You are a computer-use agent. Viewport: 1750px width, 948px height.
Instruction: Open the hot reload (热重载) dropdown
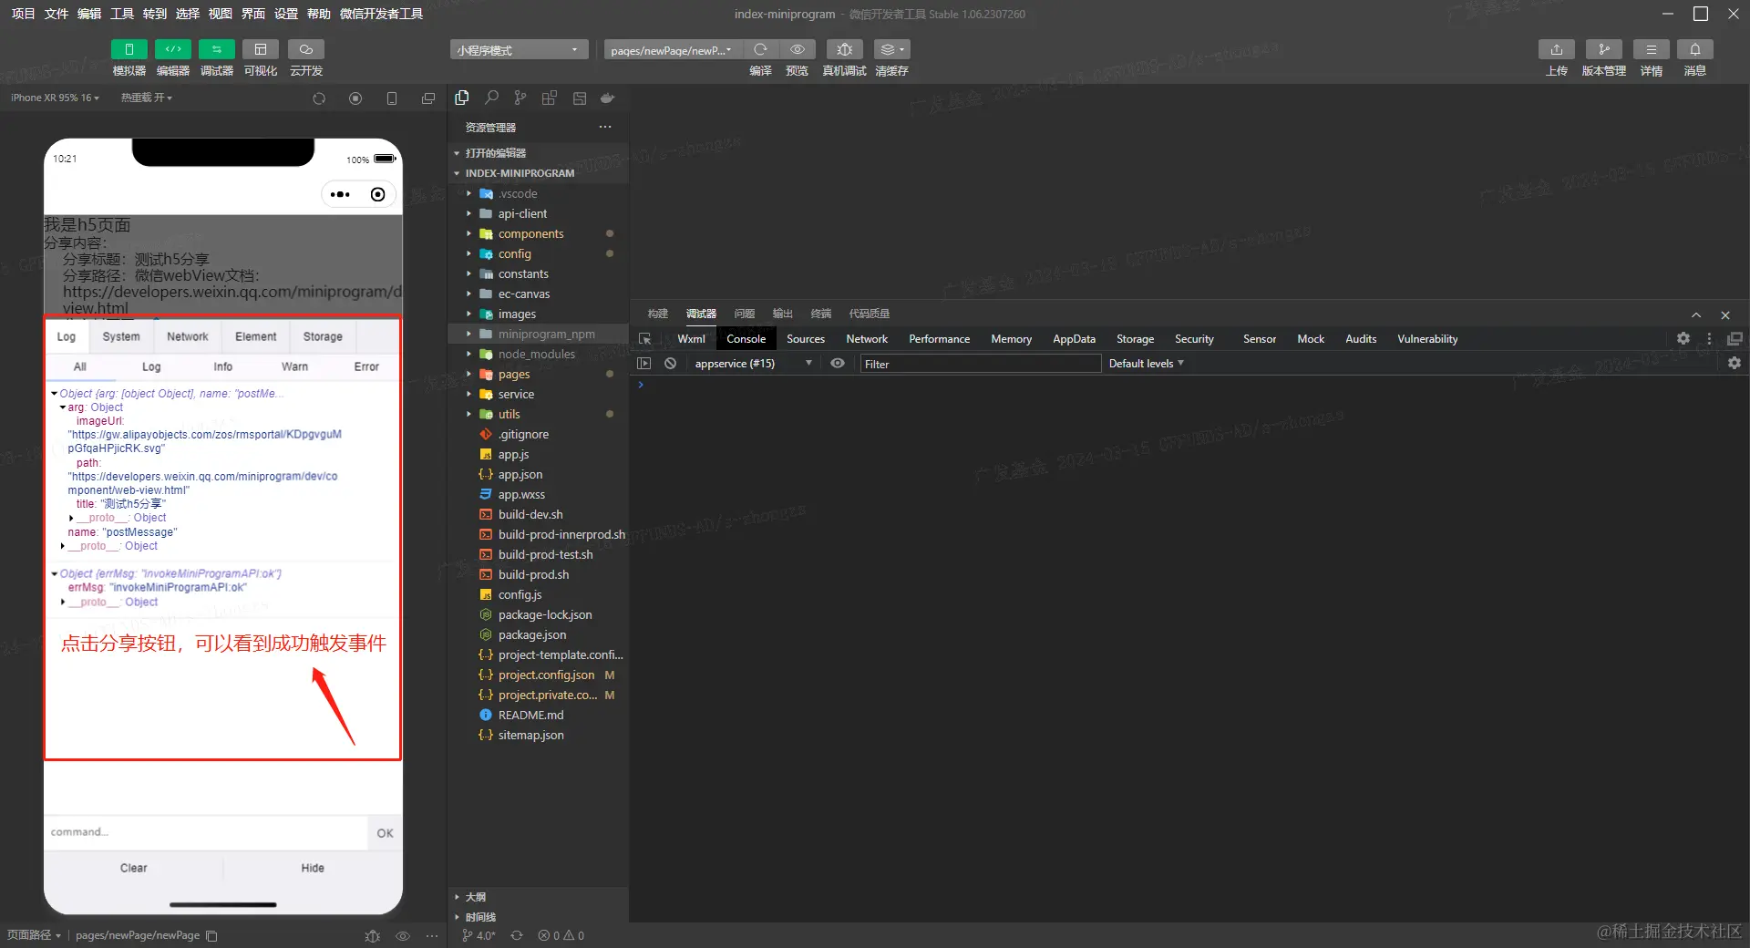tap(147, 98)
